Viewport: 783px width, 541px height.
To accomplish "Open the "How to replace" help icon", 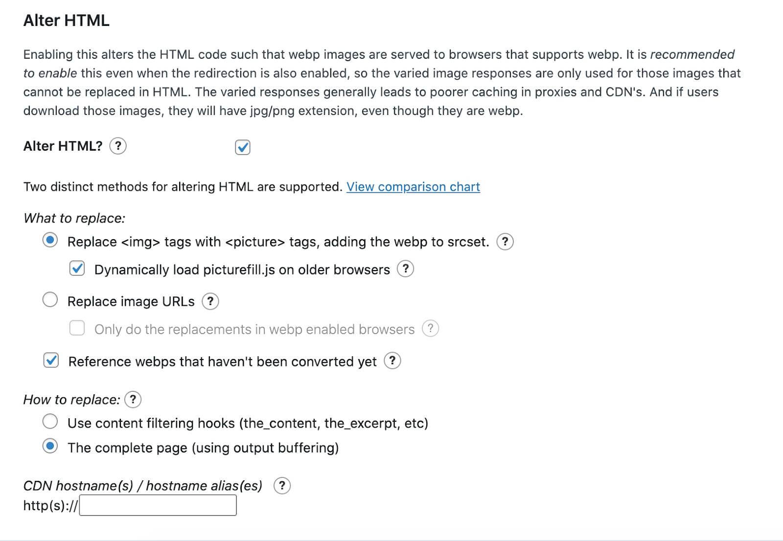I will coord(132,400).
